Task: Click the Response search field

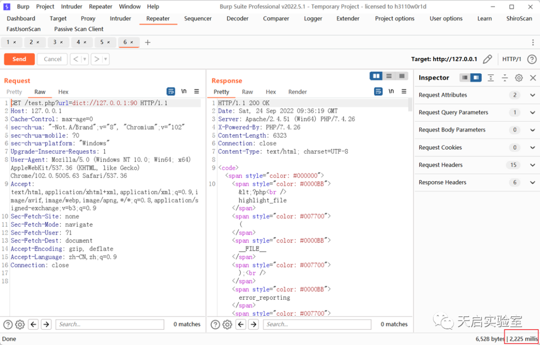Action: 317,325
